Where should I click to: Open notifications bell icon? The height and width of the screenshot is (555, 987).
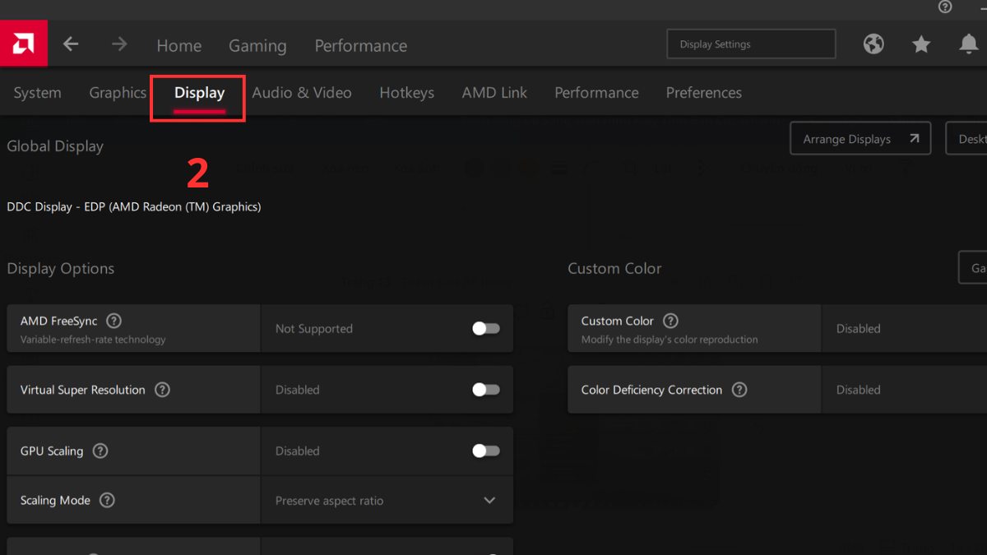tap(969, 44)
